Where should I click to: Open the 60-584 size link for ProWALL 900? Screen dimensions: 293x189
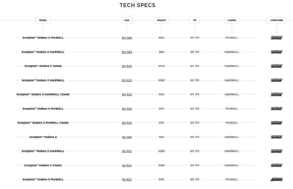(x=127, y=38)
